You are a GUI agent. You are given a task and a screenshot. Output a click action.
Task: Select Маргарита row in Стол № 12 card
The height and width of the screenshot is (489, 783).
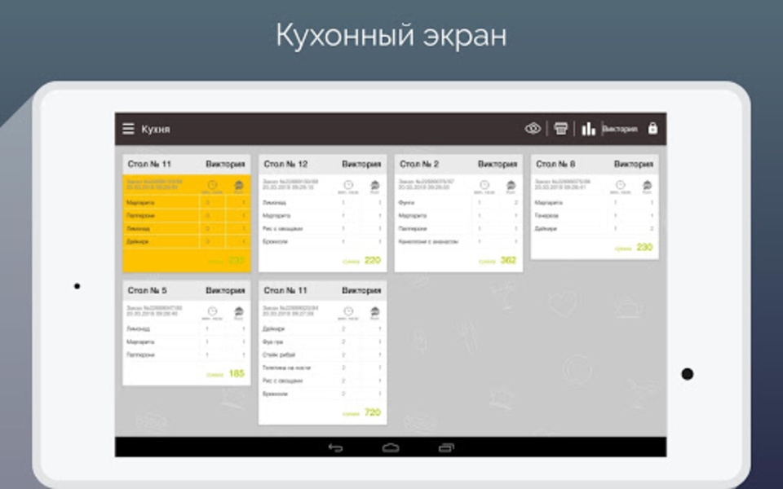click(x=322, y=215)
